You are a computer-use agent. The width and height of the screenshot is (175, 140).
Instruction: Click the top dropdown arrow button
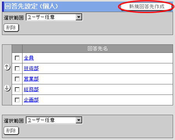tap(79, 17)
